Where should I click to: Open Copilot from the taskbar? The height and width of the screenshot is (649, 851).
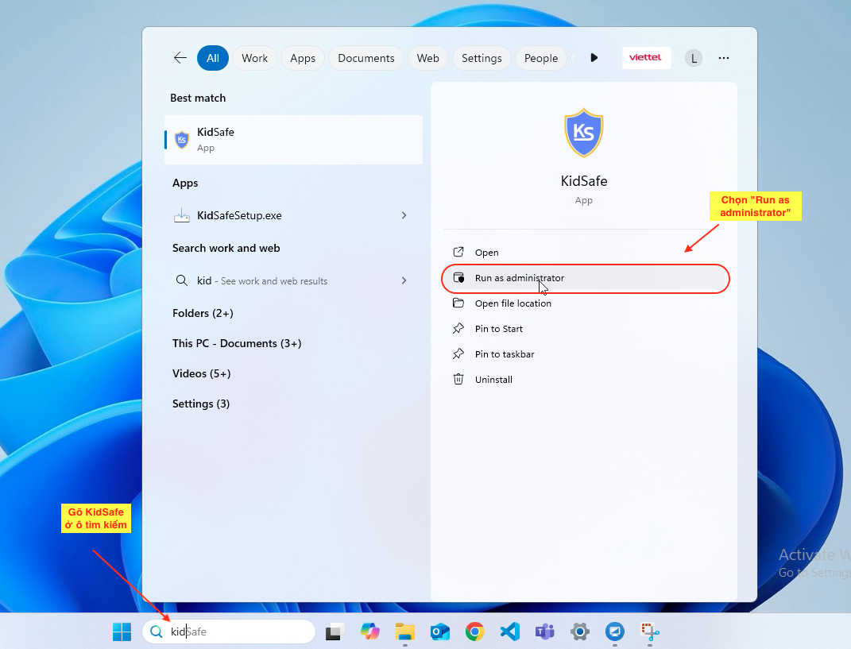tap(369, 632)
